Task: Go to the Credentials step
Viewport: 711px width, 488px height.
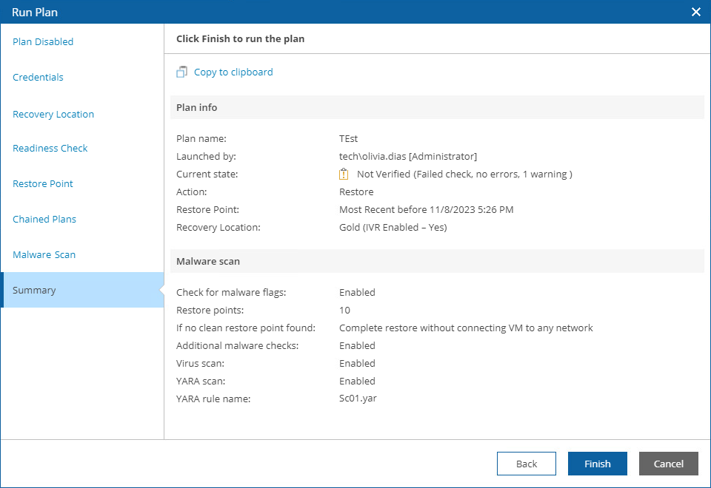Action: [x=38, y=78]
